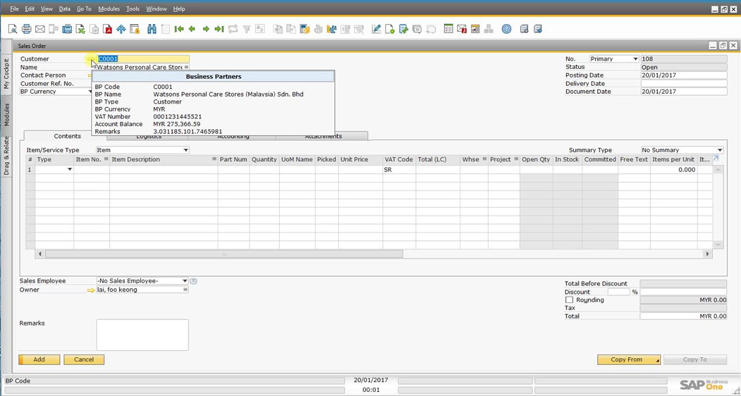Click the Send Email envelope icon
741x396 pixels.
[x=40, y=29]
